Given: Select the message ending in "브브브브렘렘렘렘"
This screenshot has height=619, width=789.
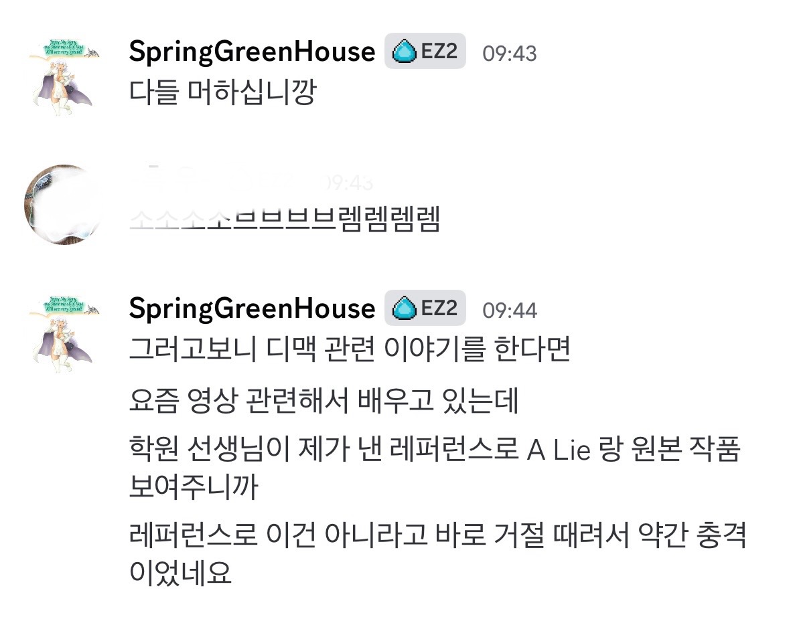Looking at the screenshot, I should pyautogui.click(x=284, y=220).
